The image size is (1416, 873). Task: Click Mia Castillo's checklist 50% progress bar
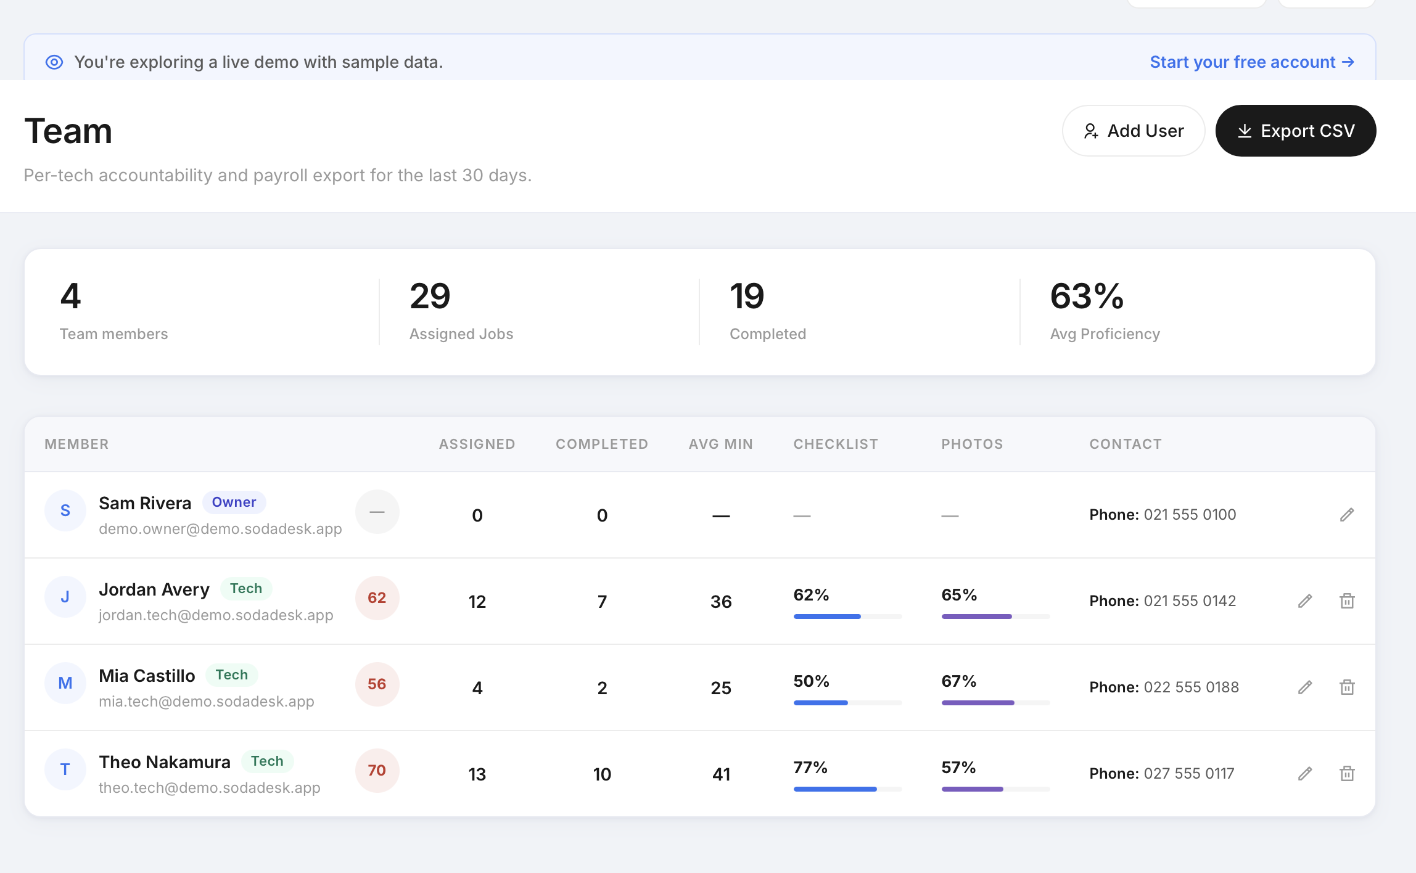pyautogui.click(x=847, y=703)
